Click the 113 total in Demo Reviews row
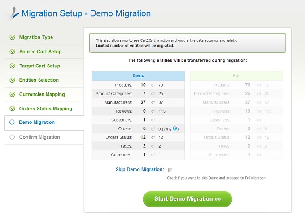This screenshot has width=305, height=220. [x=162, y=111]
